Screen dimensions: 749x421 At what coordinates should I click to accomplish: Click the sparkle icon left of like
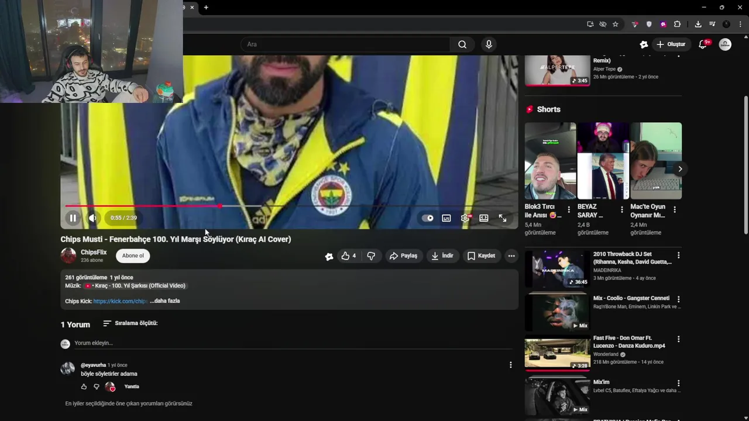(329, 256)
